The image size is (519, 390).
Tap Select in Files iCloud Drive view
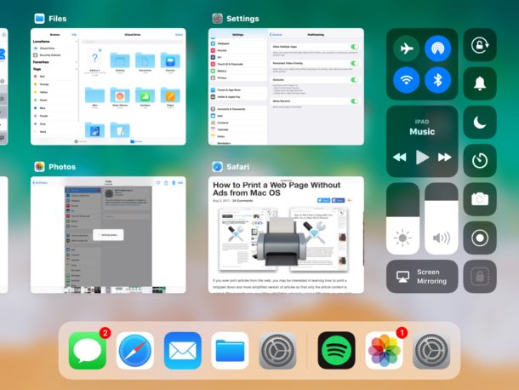179,34
